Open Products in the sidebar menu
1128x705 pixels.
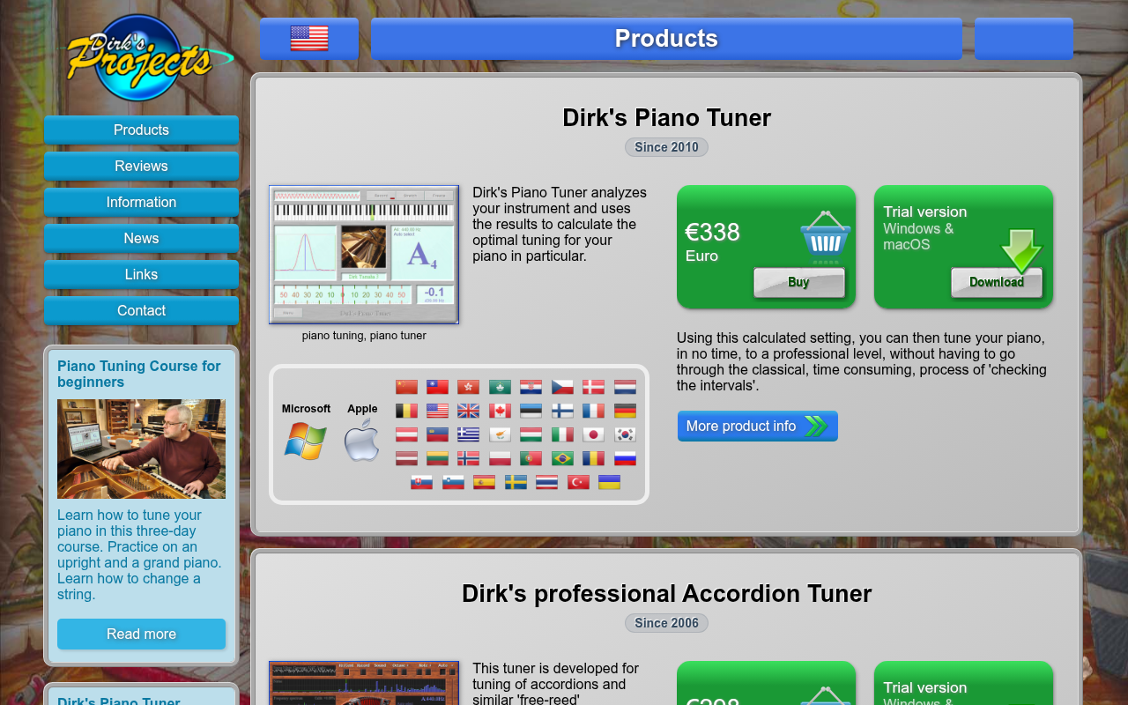[141, 130]
